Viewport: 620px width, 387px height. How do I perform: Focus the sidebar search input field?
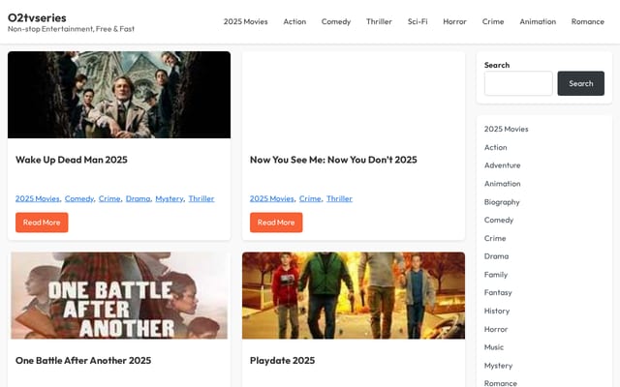coord(518,83)
